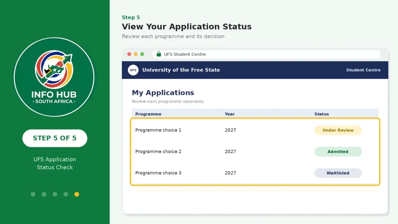The height and width of the screenshot is (224, 398).
Task: Click the Waitlisted status badge
Action: (x=338, y=173)
